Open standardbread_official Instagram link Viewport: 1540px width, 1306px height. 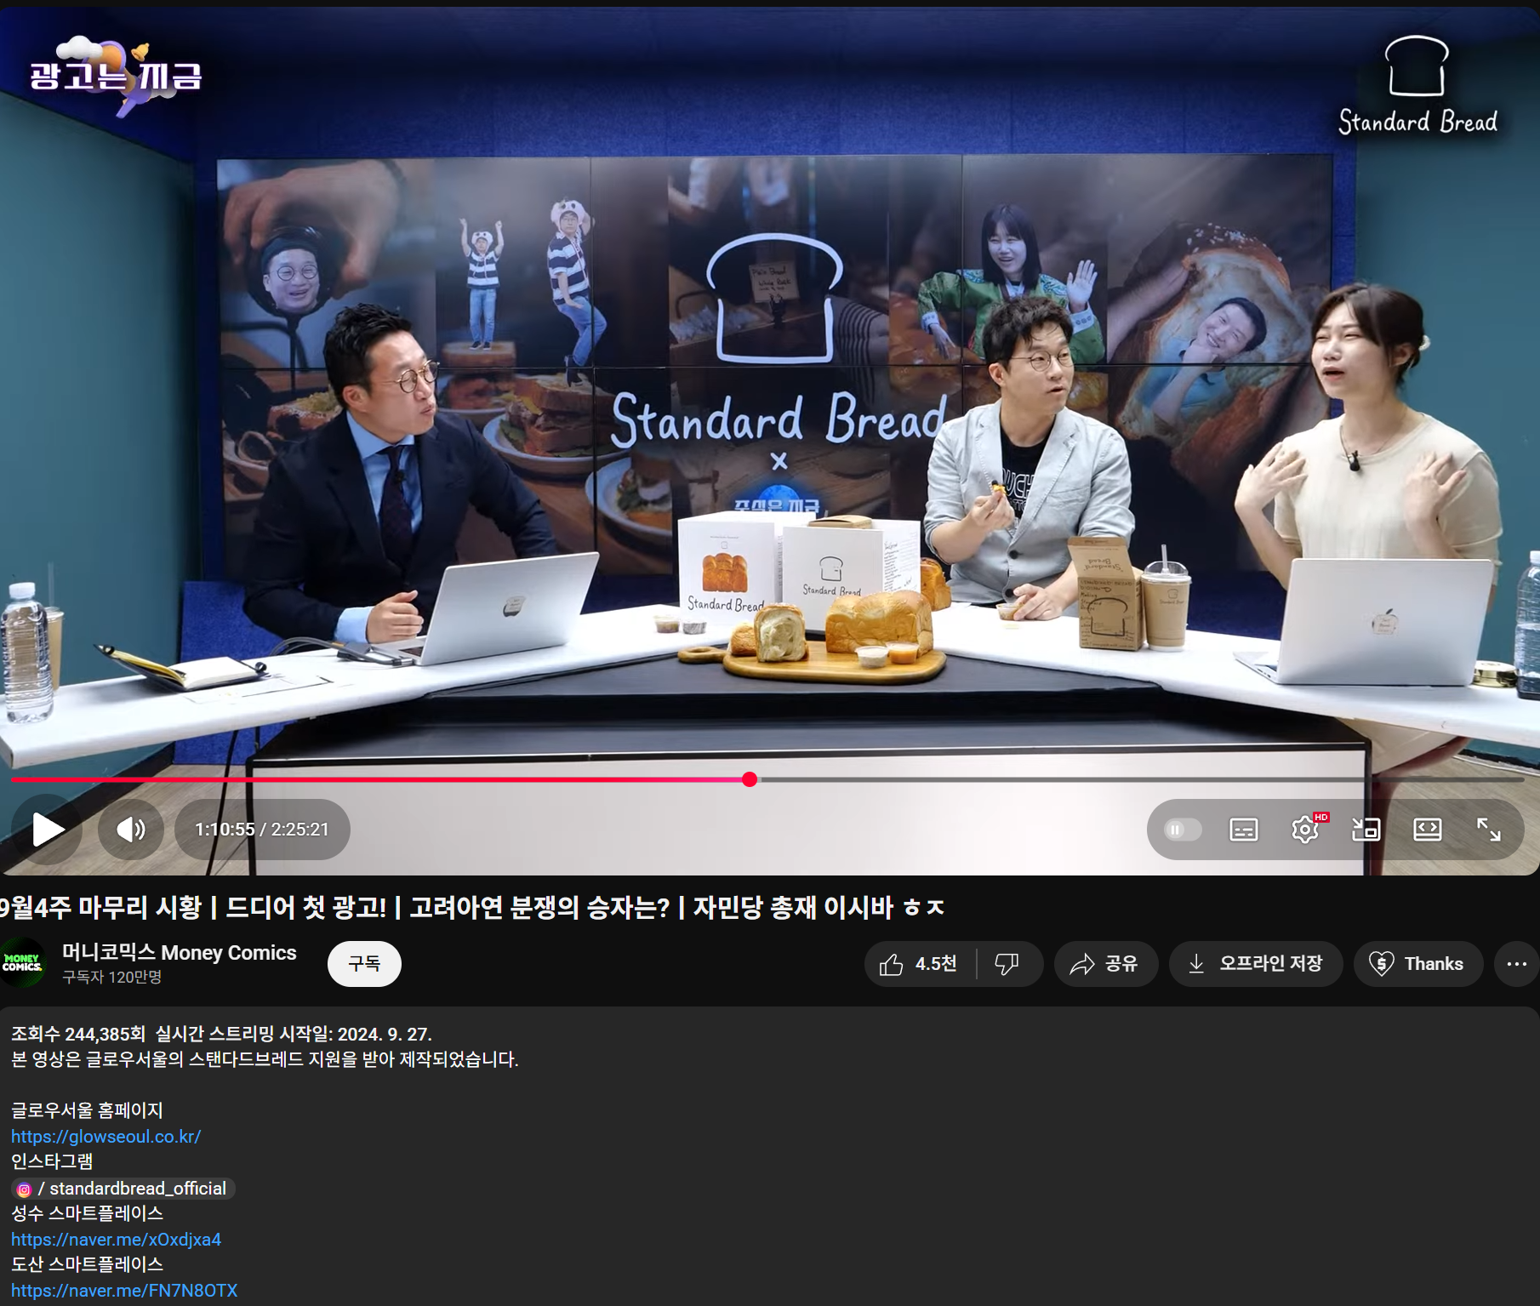pos(123,1189)
